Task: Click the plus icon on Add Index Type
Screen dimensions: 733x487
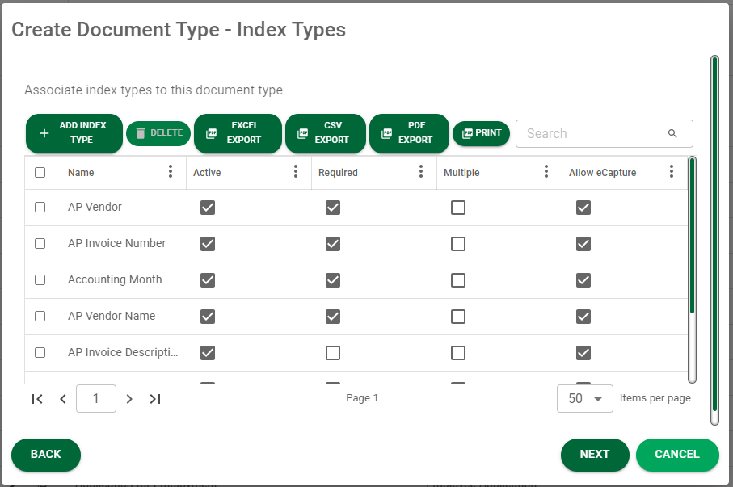Action: pyautogui.click(x=44, y=134)
